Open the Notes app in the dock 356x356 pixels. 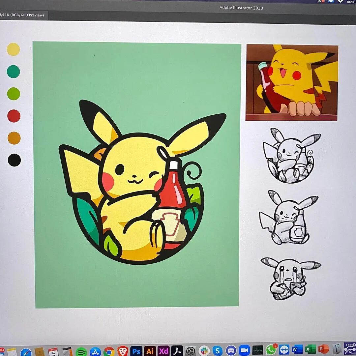pos(12,352)
